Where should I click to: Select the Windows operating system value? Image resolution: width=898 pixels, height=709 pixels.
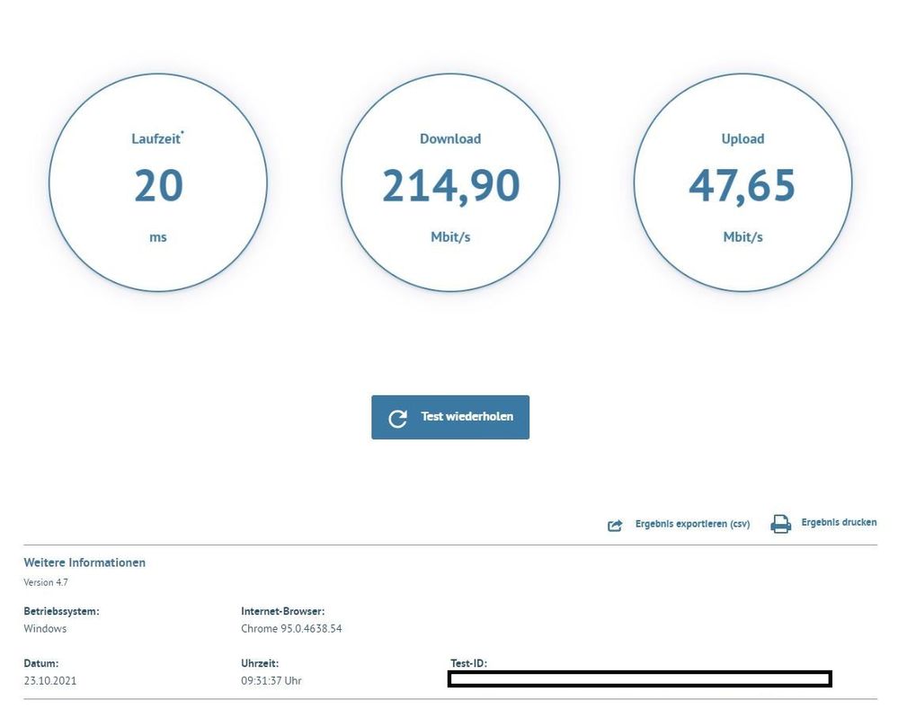(x=45, y=628)
